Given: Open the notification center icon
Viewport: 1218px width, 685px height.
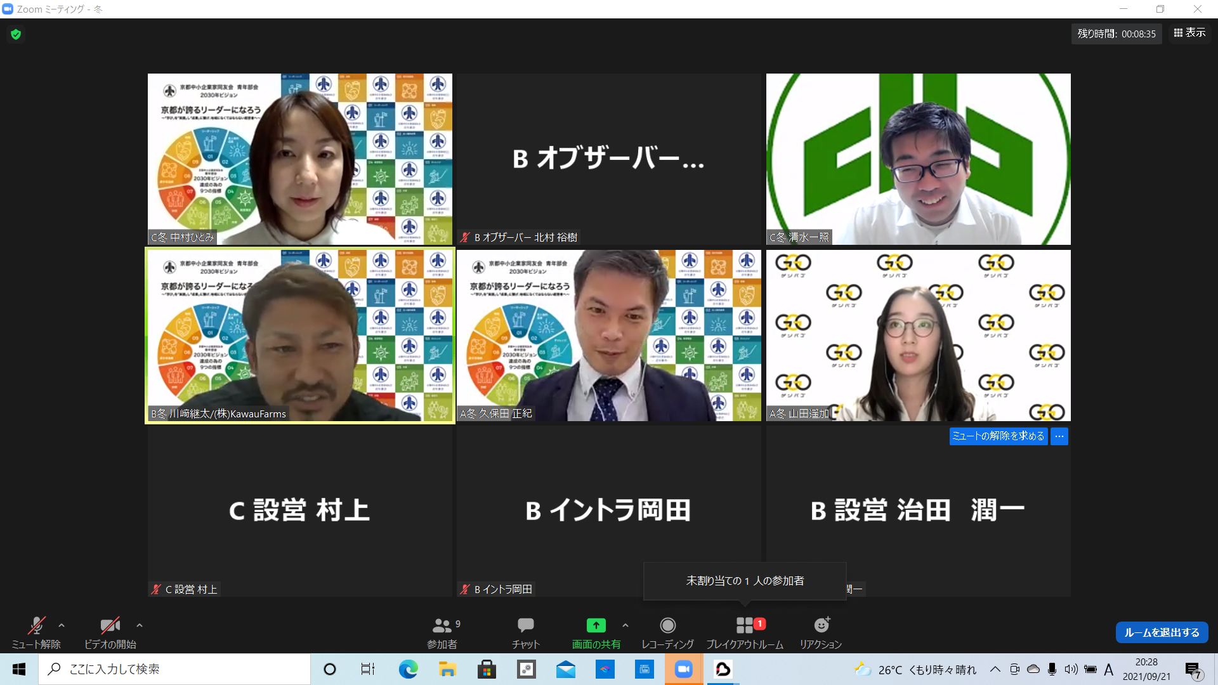Looking at the screenshot, I should [1193, 670].
